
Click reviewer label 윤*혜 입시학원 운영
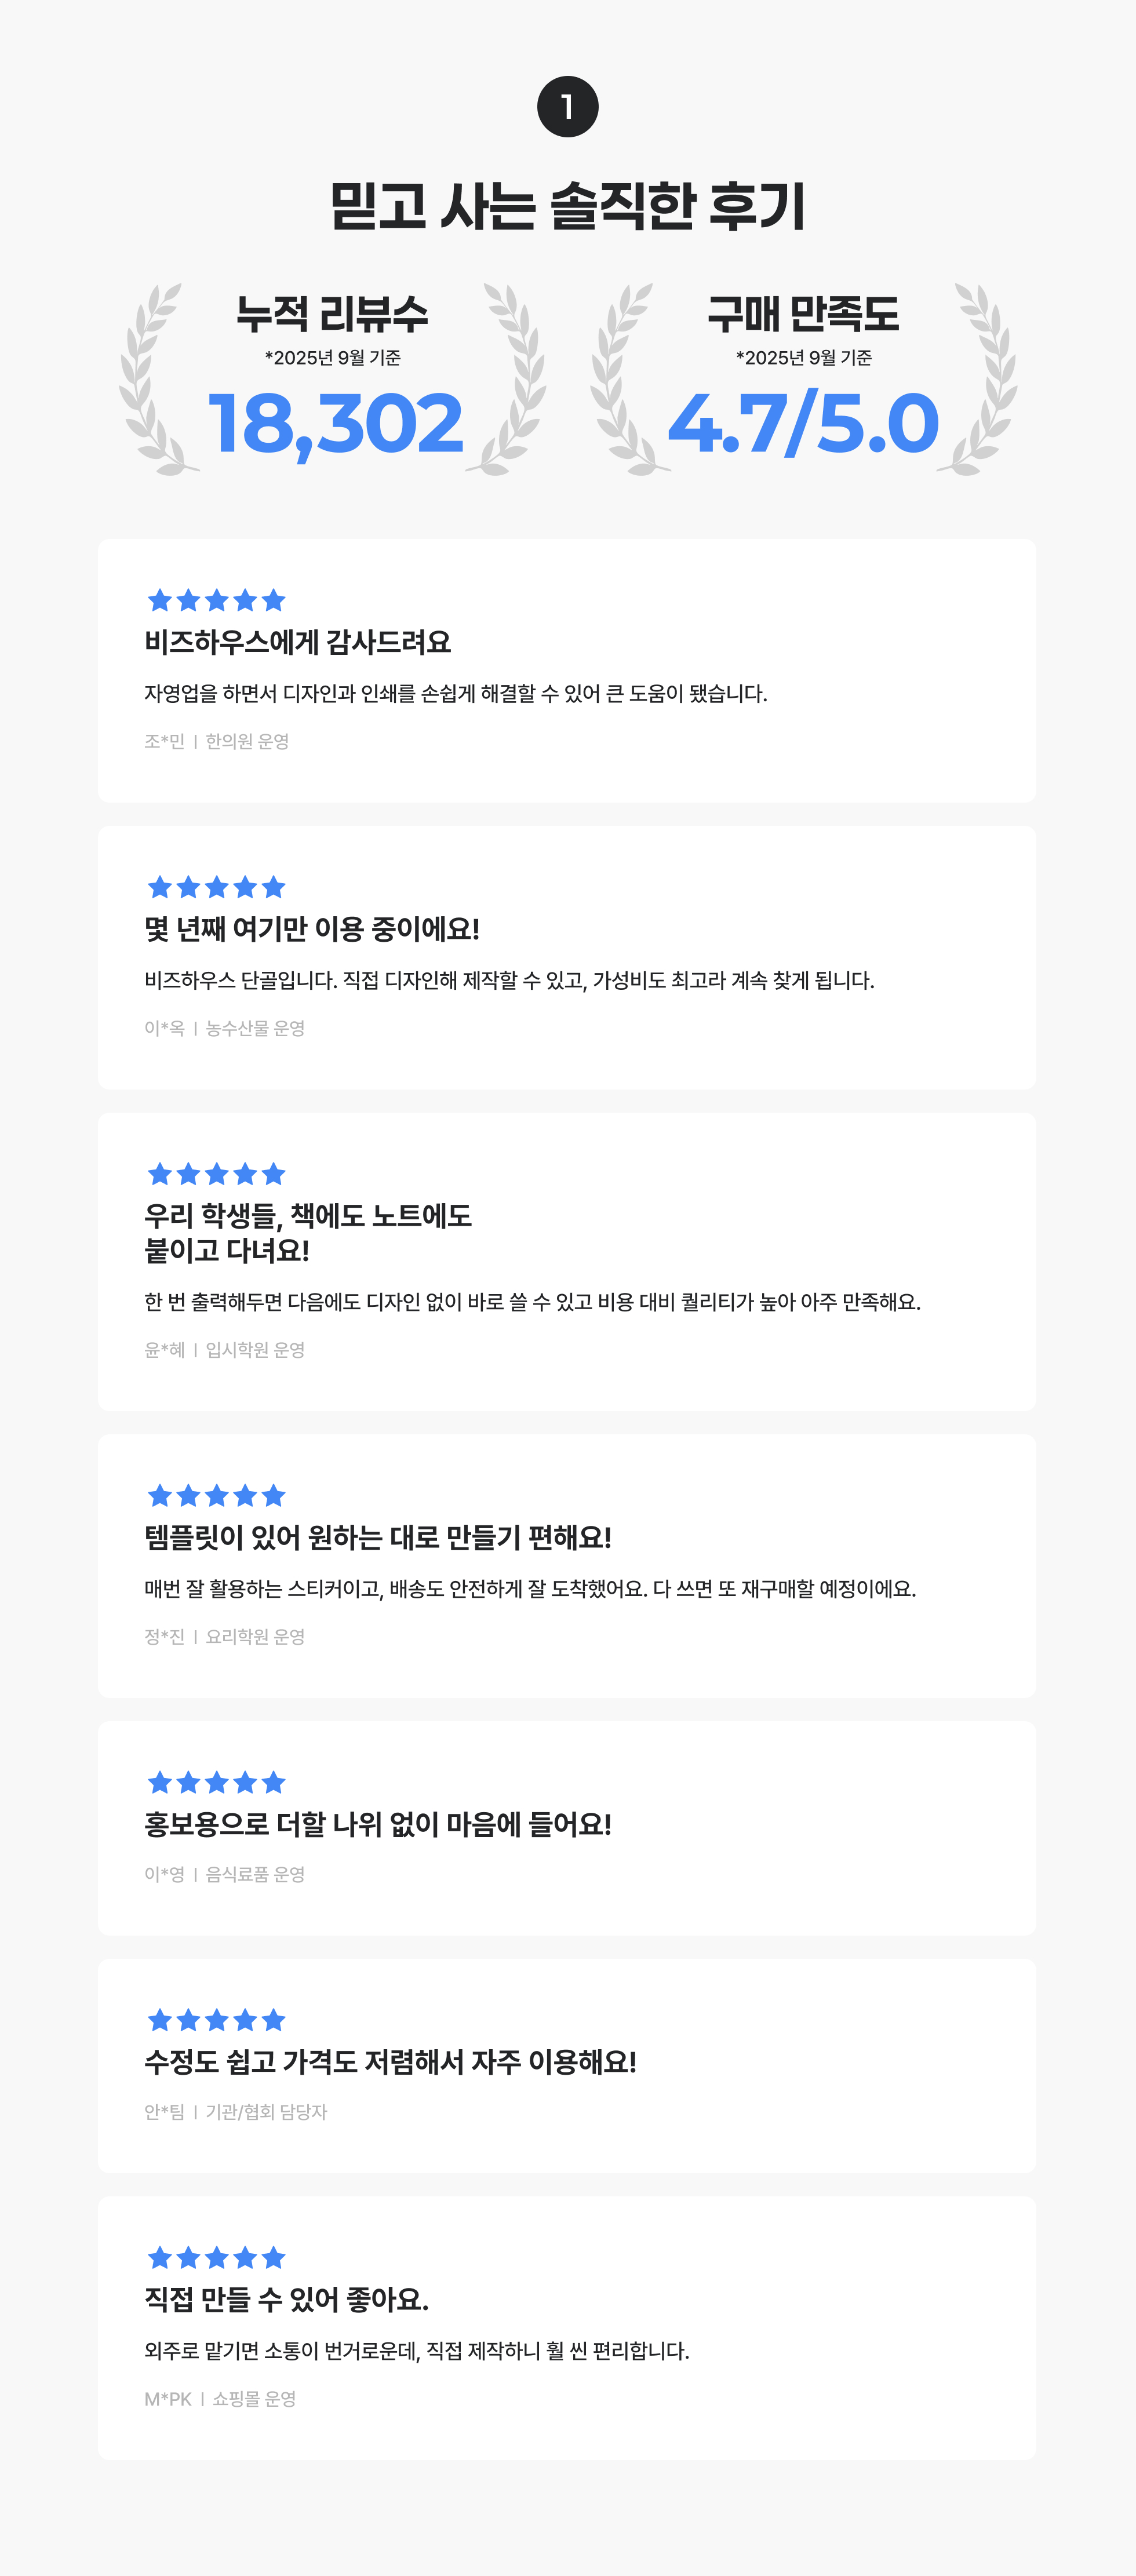[x=224, y=1350]
